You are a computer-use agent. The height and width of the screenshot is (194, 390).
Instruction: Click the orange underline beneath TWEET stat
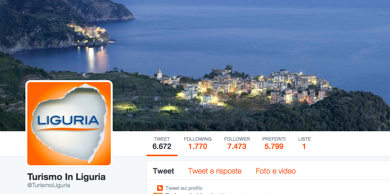[162, 155]
